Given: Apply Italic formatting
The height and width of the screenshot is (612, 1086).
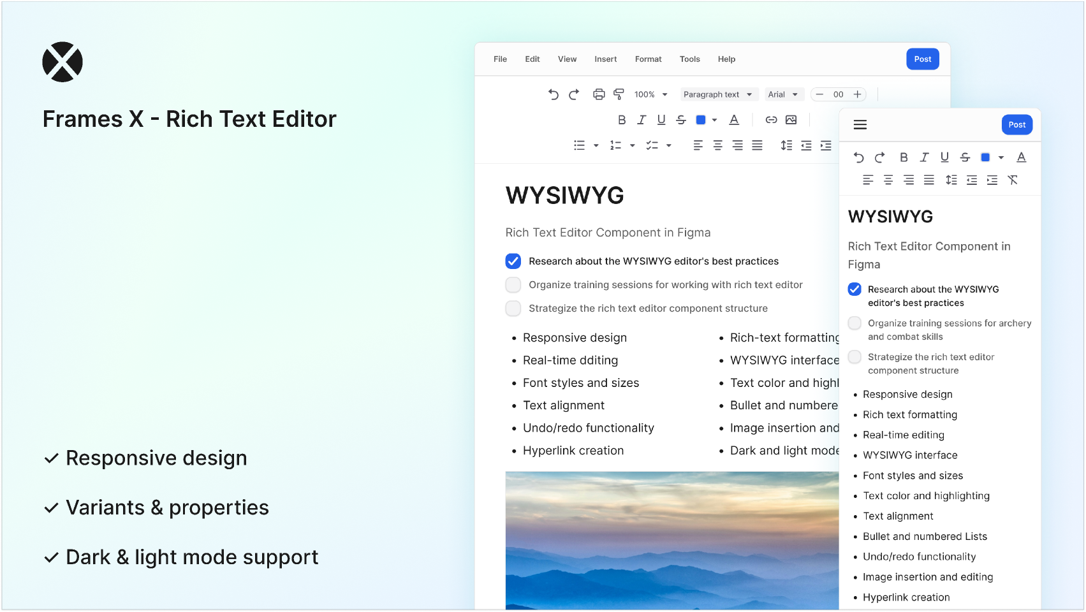Looking at the screenshot, I should 642,120.
